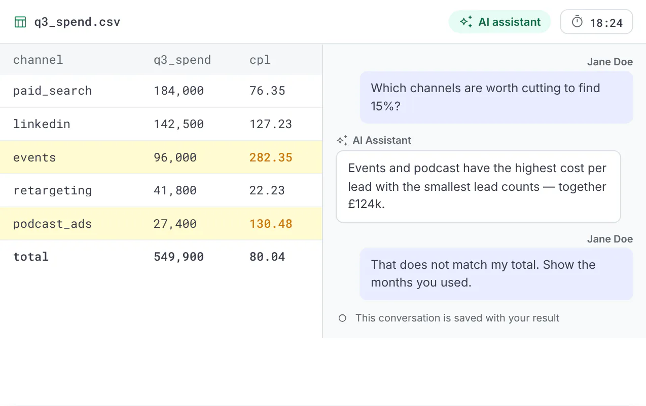Select the highlighted events row cell
646x406 pixels.
click(x=34, y=157)
